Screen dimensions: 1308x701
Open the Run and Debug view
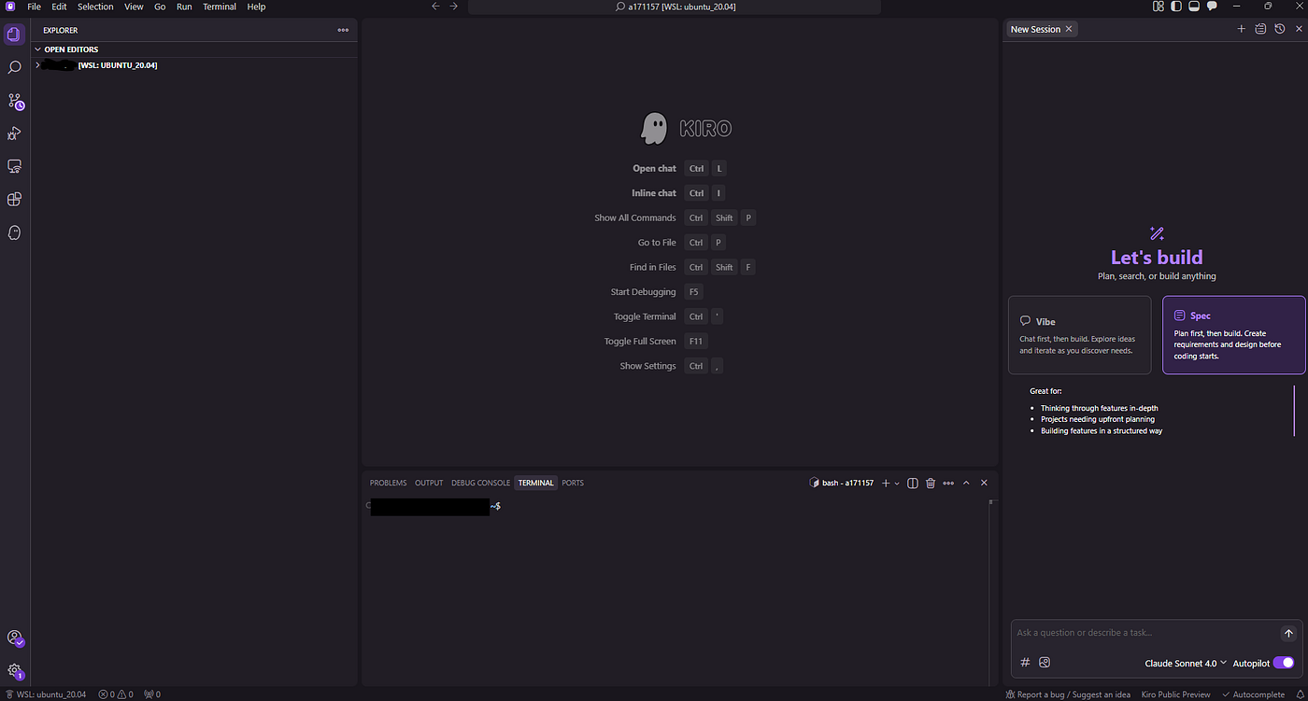pyautogui.click(x=14, y=133)
